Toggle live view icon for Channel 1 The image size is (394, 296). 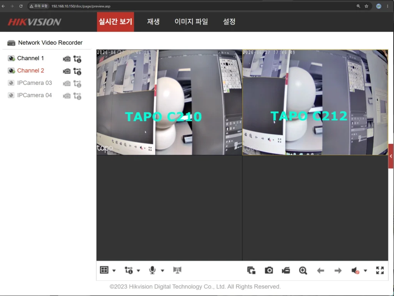click(x=11, y=59)
